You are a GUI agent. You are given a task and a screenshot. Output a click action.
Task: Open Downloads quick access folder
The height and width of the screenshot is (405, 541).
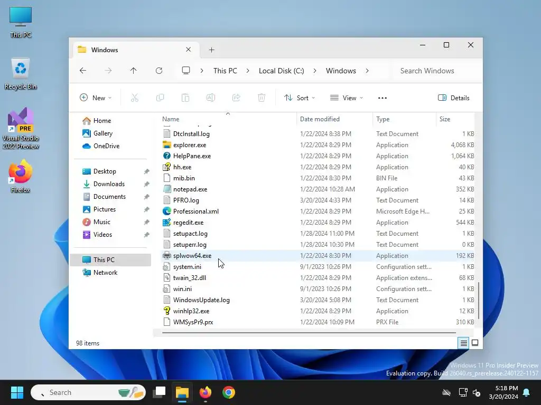109,184
